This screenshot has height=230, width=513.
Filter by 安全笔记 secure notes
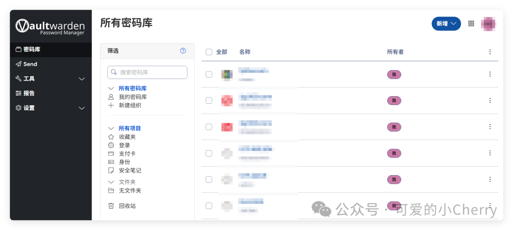pos(130,170)
